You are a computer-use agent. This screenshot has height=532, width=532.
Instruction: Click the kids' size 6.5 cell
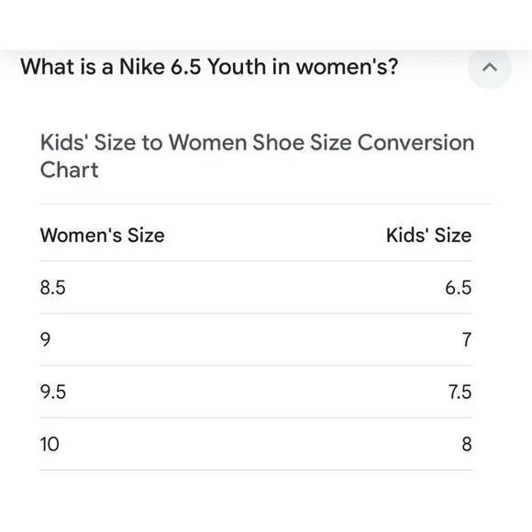click(459, 287)
